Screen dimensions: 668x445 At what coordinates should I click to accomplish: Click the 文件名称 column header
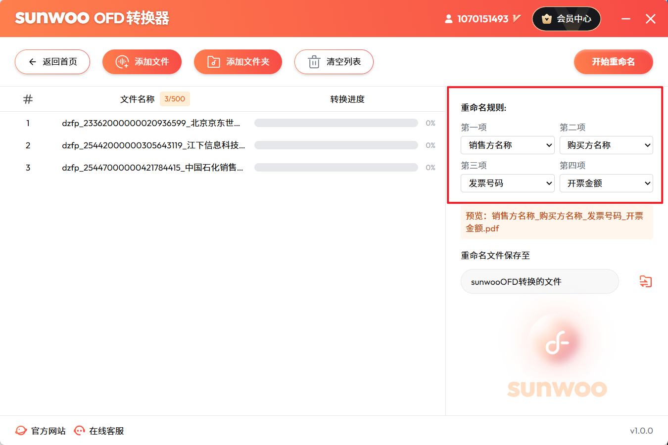(x=138, y=99)
